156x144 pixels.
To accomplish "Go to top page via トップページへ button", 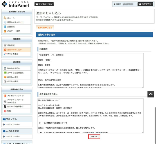I will 44,4.
